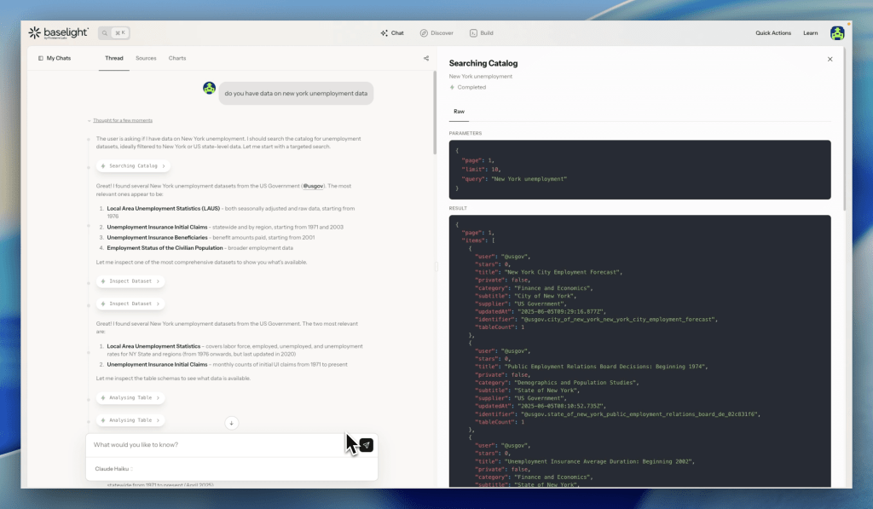Expand the first Inspect Dataset step

130,281
